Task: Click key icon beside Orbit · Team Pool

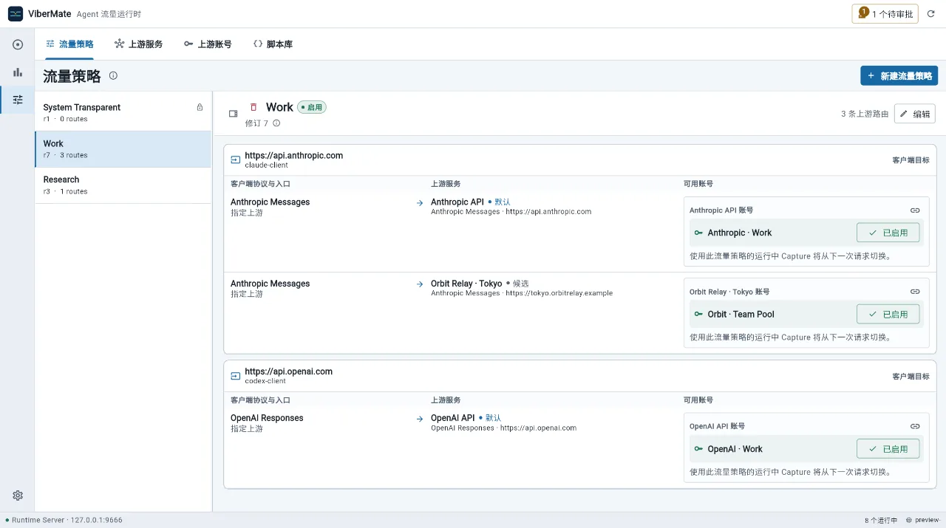Action: 698,314
